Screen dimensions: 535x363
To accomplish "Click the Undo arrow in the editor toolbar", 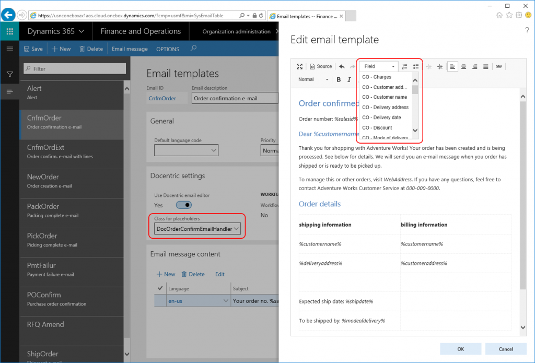I will pos(341,66).
